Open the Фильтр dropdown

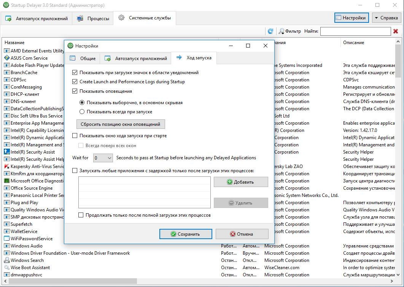(x=290, y=31)
